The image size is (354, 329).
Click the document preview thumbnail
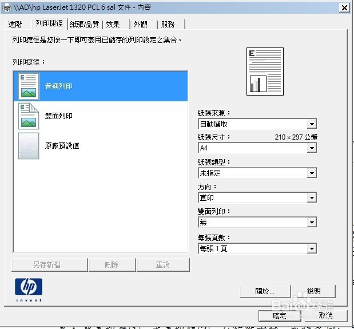tap(265, 72)
